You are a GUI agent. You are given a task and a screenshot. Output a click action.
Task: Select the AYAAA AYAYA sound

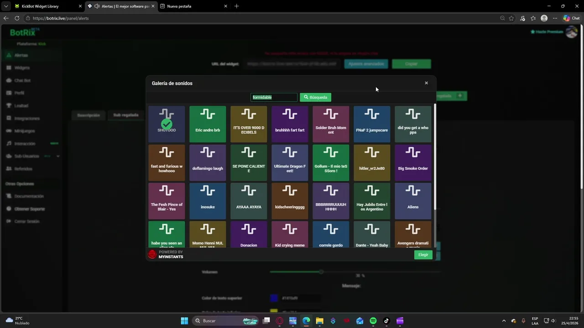249,201
